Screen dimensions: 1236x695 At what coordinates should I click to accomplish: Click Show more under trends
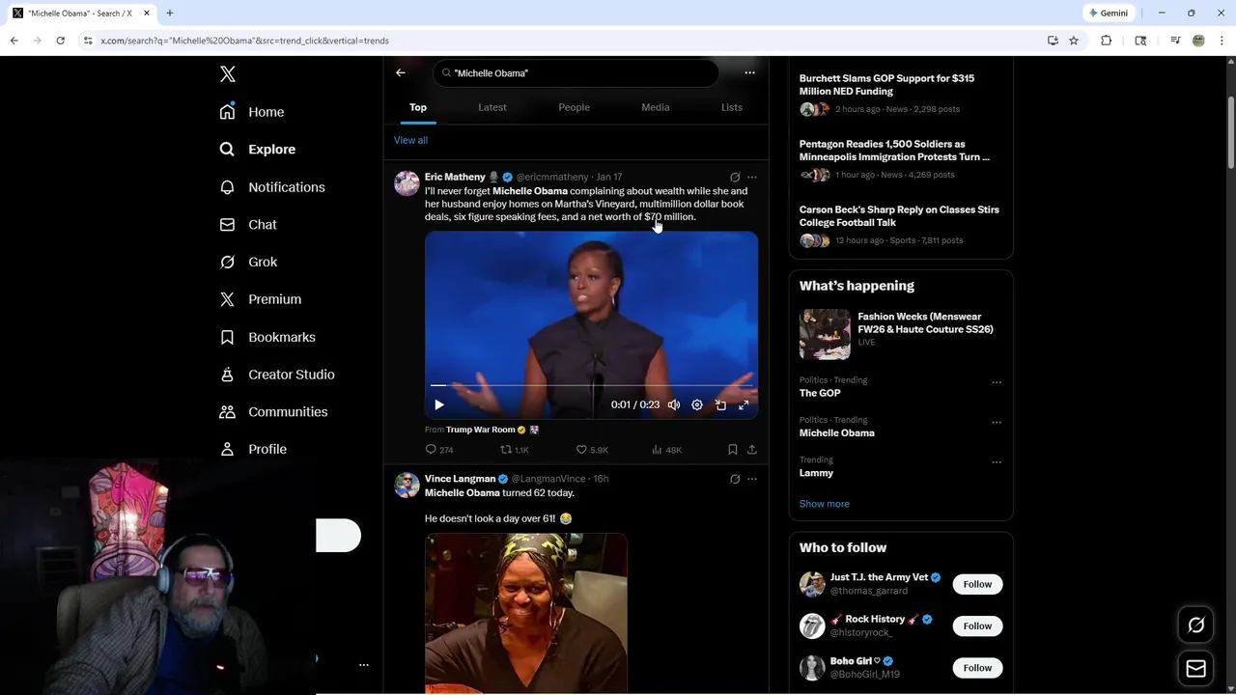[x=825, y=504]
